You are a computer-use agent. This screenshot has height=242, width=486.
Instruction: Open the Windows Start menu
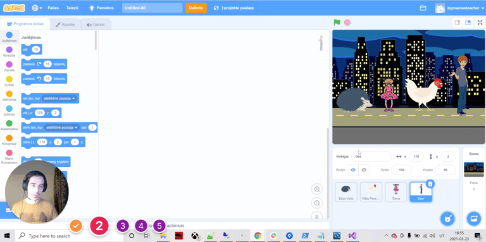[x=7, y=236]
